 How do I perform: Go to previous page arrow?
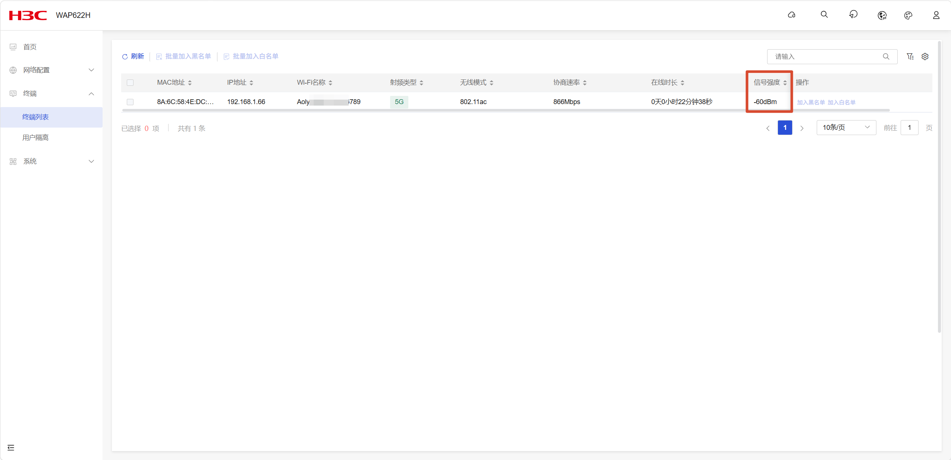point(768,128)
